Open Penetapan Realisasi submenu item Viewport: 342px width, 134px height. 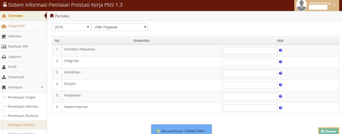23,116
